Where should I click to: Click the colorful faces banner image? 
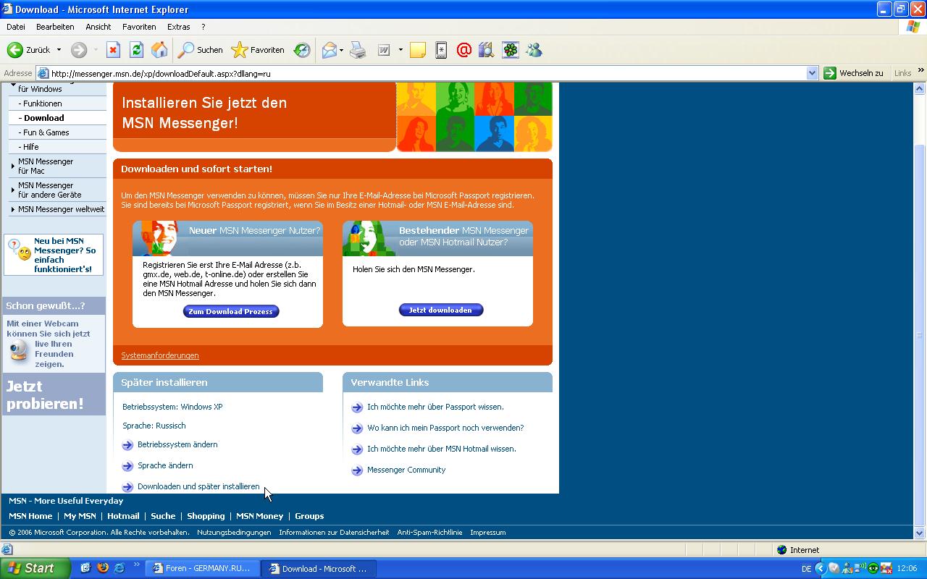click(474, 117)
